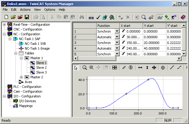Click the purple Help book icon

[183, 17]
